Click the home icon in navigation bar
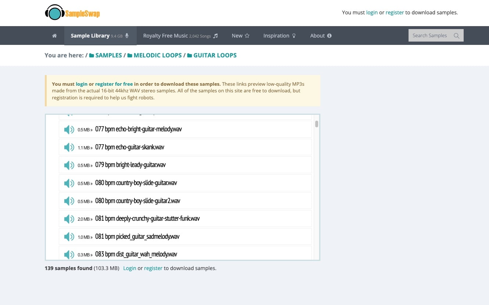This screenshot has height=305, width=489. coord(54,36)
